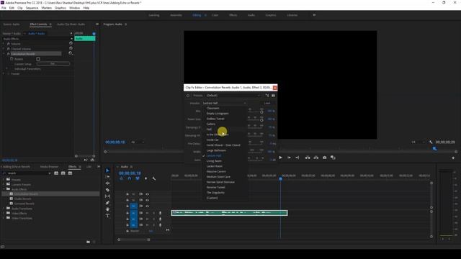Play in Program monitor

click(280, 158)
